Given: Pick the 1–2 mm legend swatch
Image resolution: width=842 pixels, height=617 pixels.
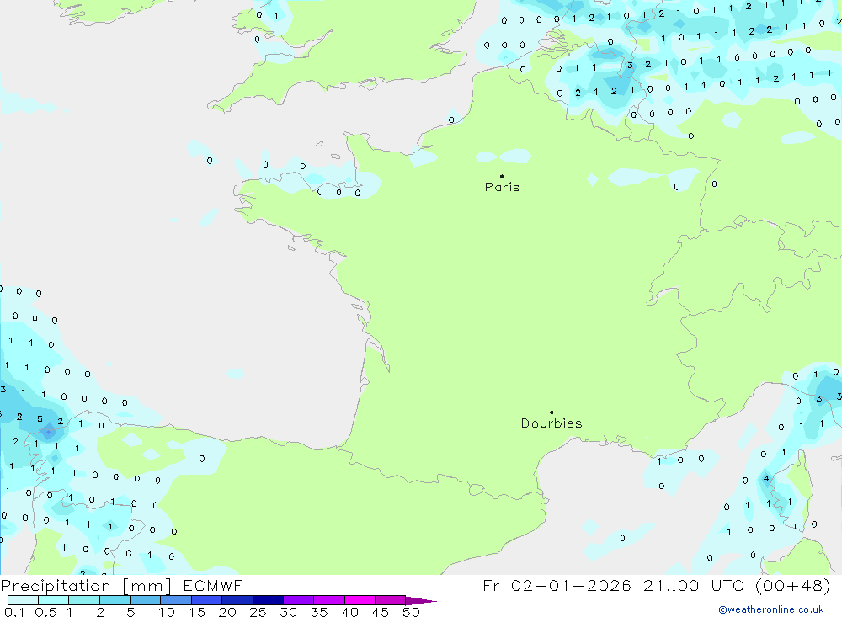Looking at the screenshot, I should (84, 600).
